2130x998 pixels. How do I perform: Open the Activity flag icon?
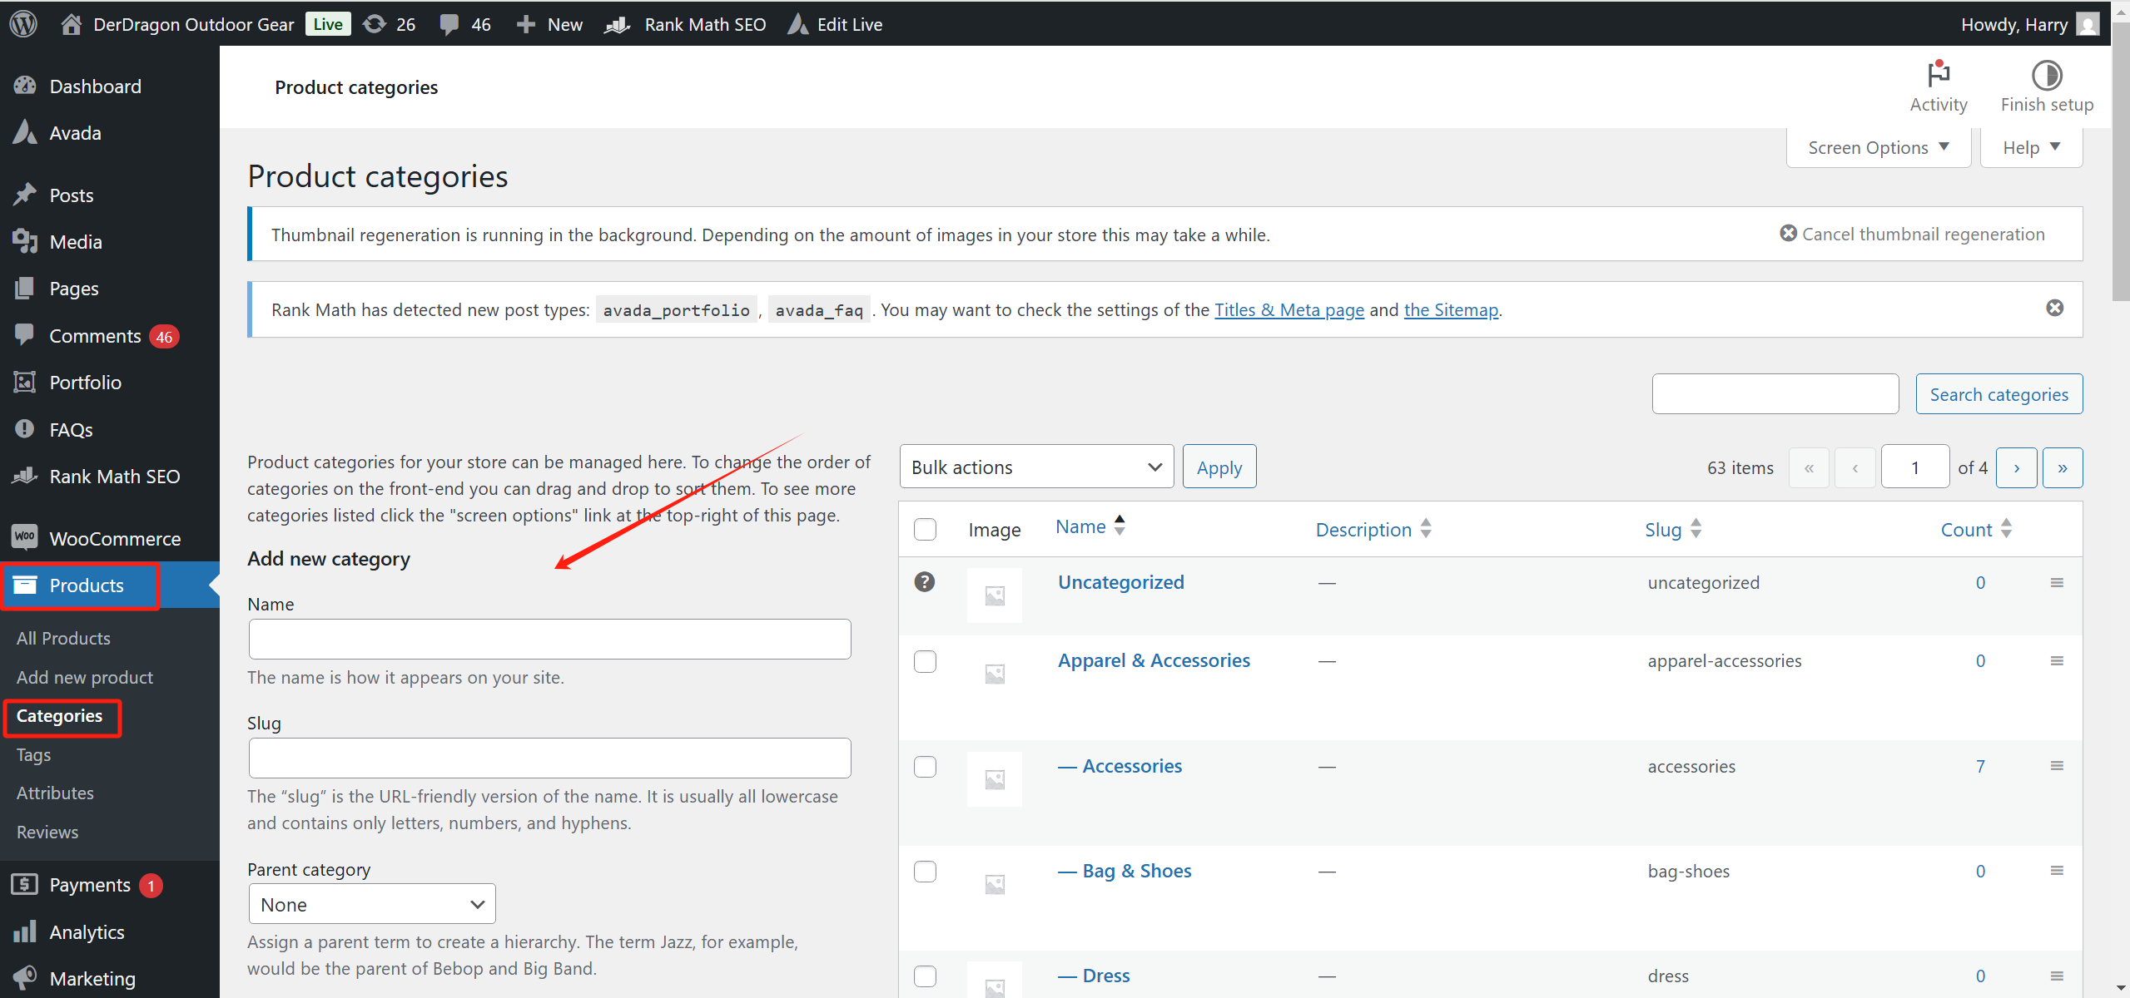1938,76
